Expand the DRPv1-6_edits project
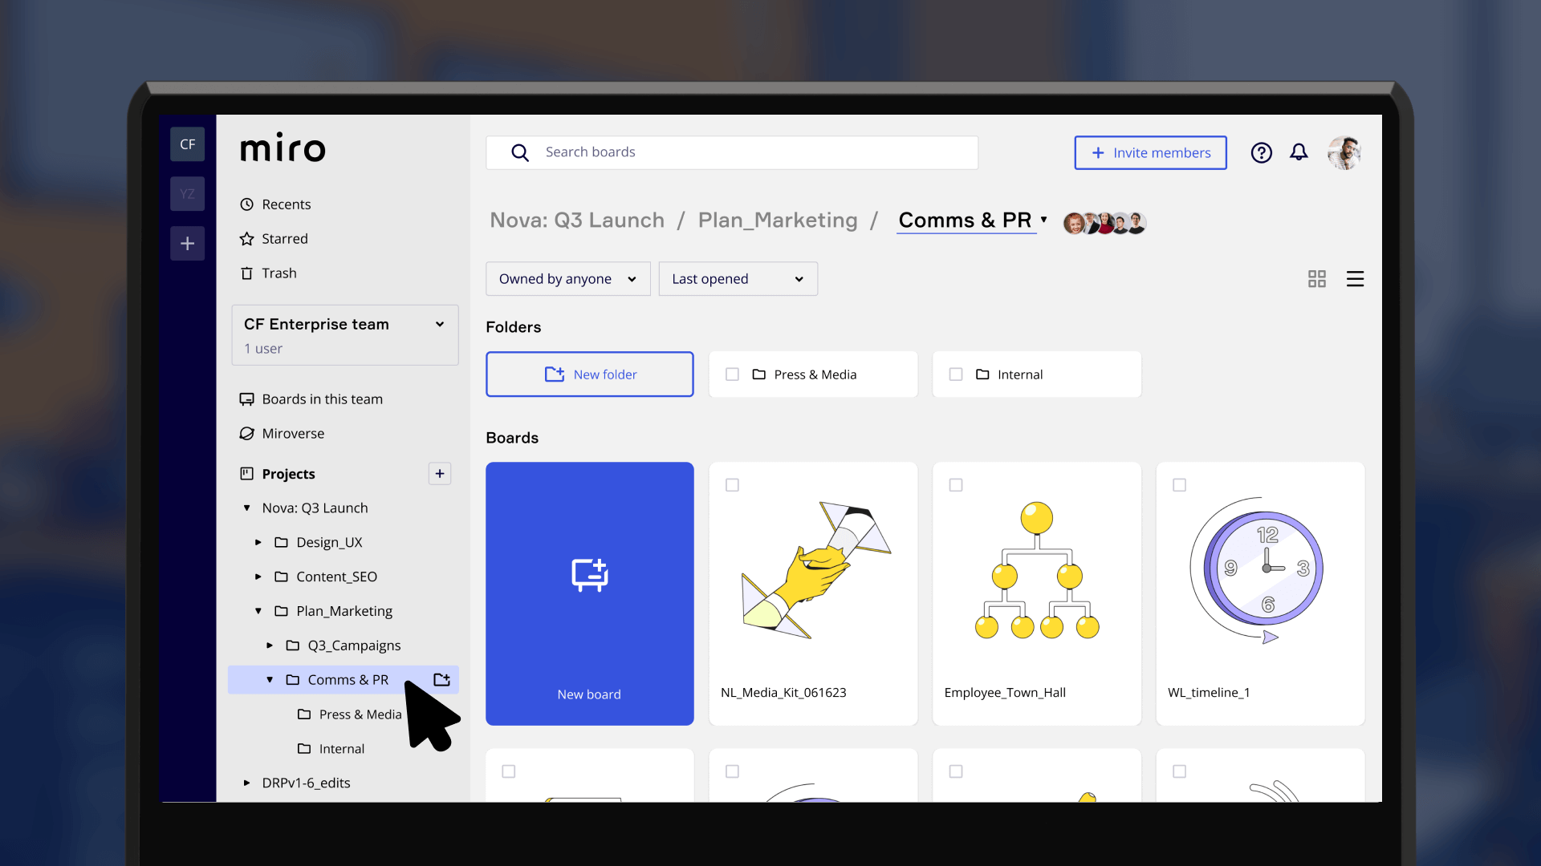1541x866 pixels. point(247,783)
